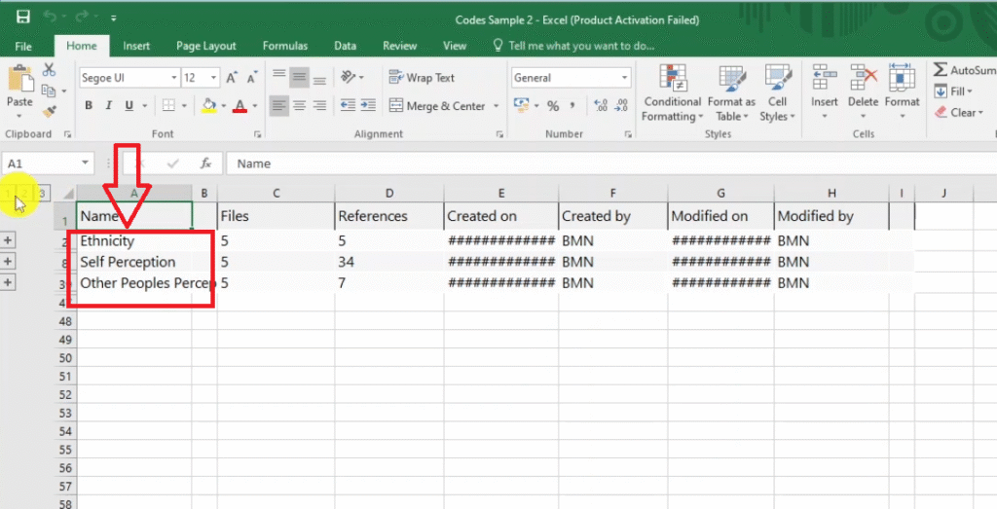Open the Segoe UI font name dropdown
The height and width of the screenshot is (509, 997).
click(174, 78)
